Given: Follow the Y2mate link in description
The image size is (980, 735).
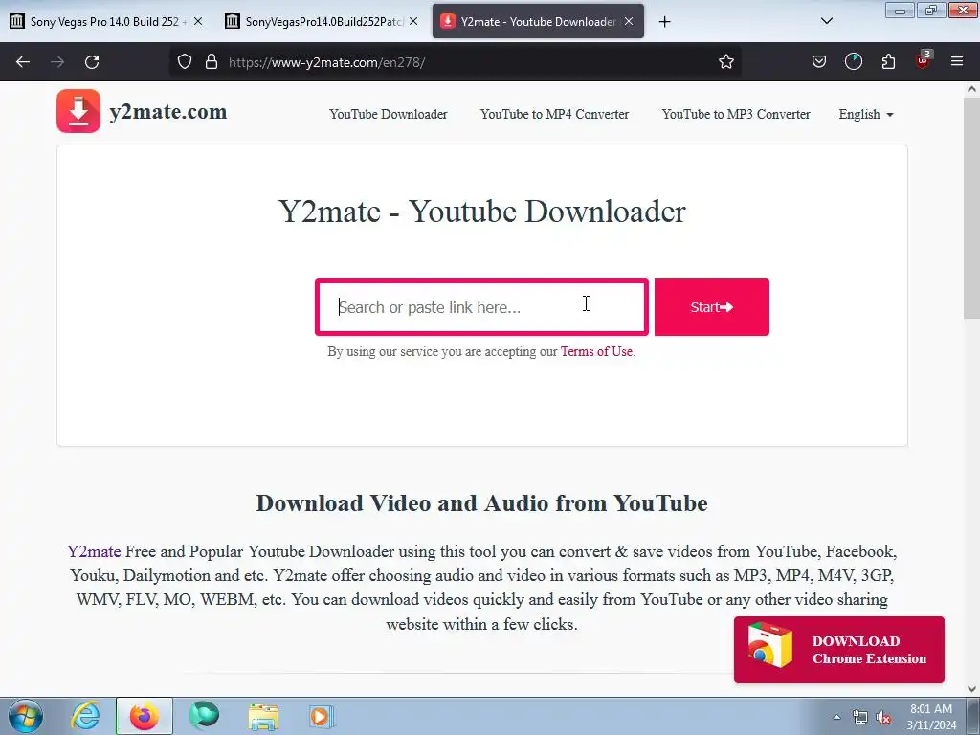Looking at the screenshot, I should (94, 551).
